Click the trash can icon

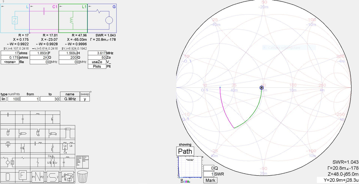[82, 176]
